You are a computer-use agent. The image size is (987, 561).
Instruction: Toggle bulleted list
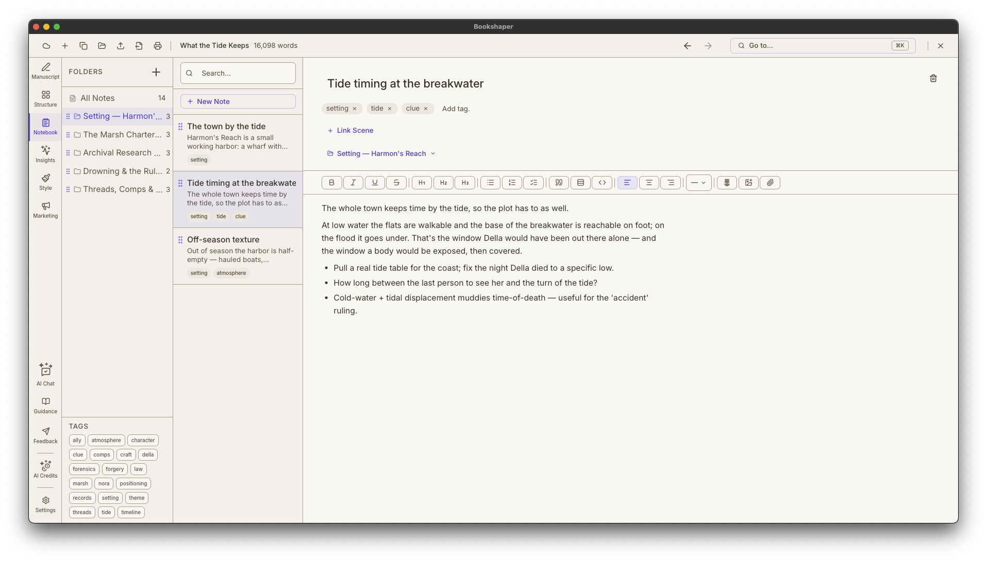click(490, 183)
